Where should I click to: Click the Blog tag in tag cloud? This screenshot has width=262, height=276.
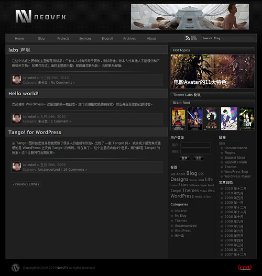click(x=192, y=173)
